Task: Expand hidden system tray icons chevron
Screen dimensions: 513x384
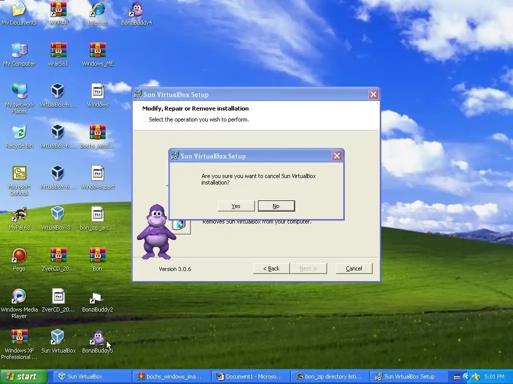Action: coord(466,377)
